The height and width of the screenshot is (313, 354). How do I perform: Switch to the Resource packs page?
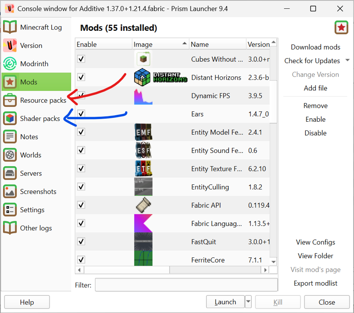coord(43,100)
